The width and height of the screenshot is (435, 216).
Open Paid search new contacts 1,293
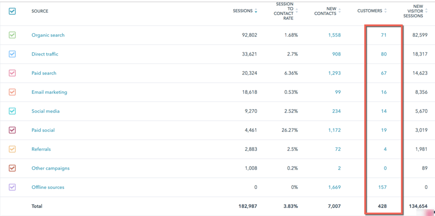point(334,73)
